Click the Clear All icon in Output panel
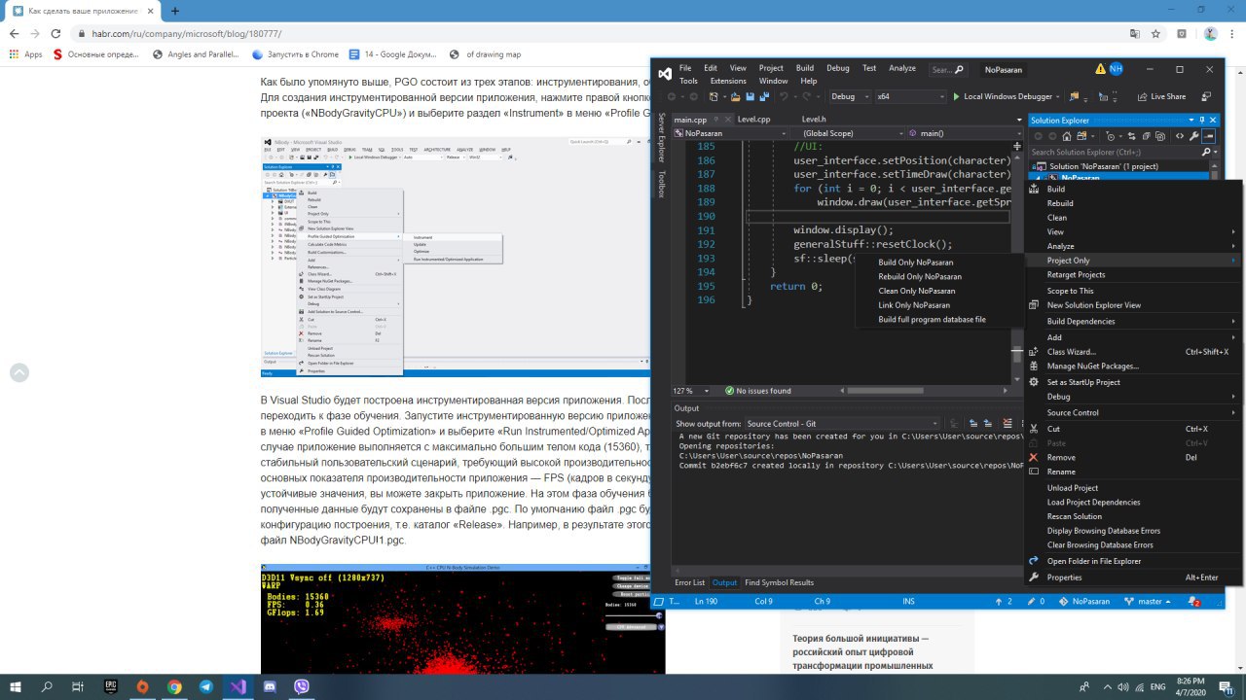 pyautogui.click(x=1008, y=423)
